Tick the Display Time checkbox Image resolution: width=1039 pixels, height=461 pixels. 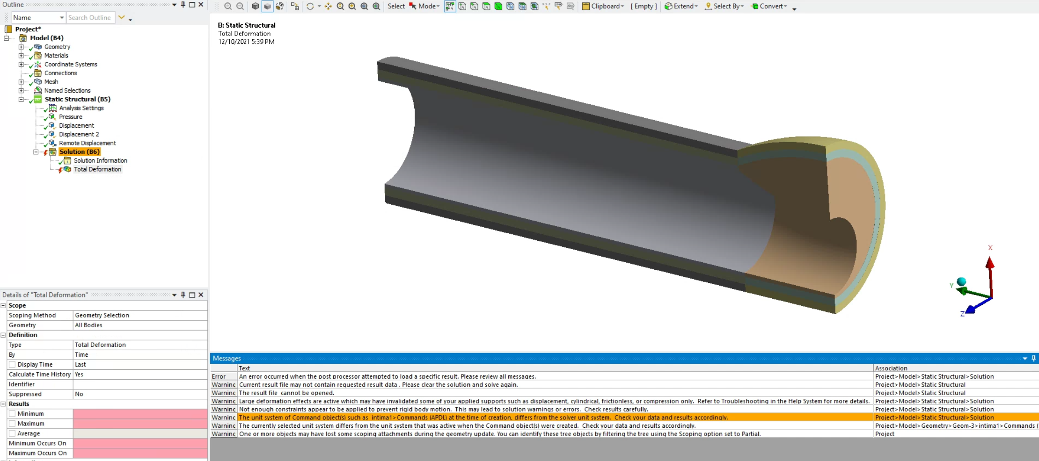tap(12, 365)
